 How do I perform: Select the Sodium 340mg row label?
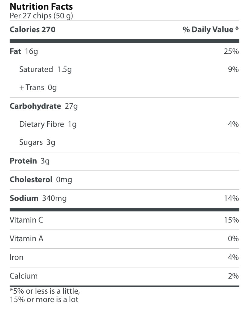(38, 198)
